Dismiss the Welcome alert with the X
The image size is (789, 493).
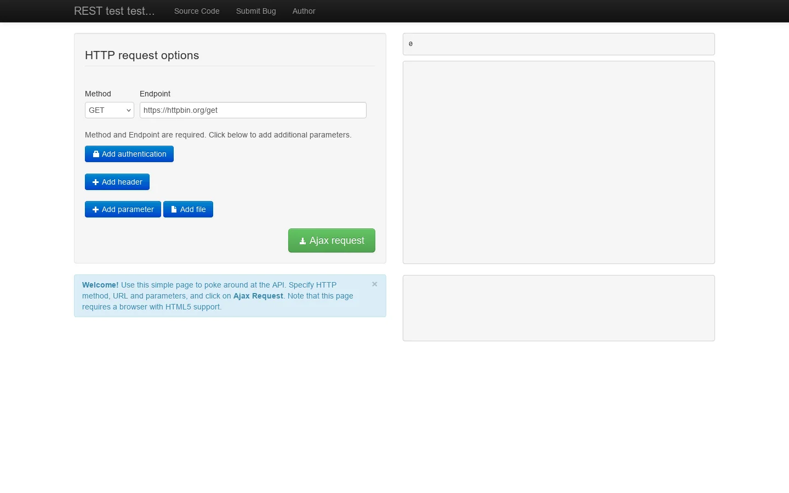pos(375,284)
